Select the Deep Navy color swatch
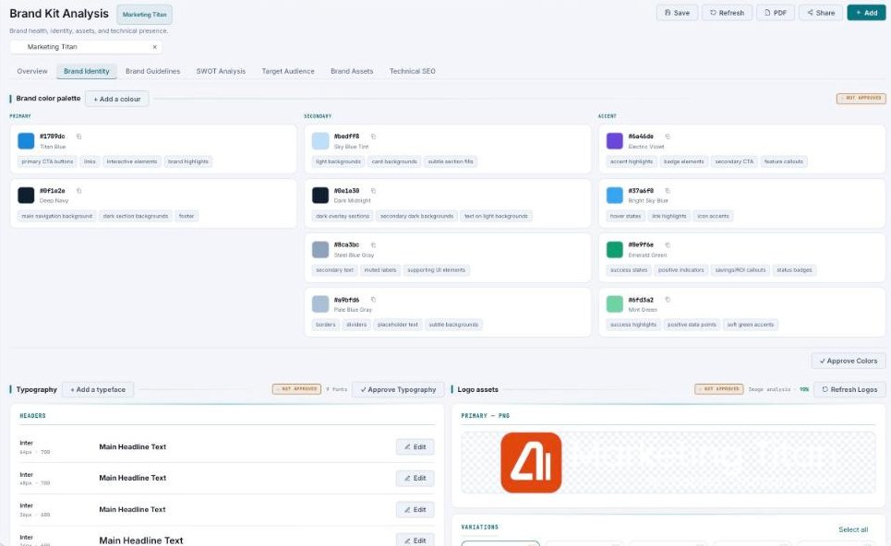This screenshot has width=891, height=546. 26,196
